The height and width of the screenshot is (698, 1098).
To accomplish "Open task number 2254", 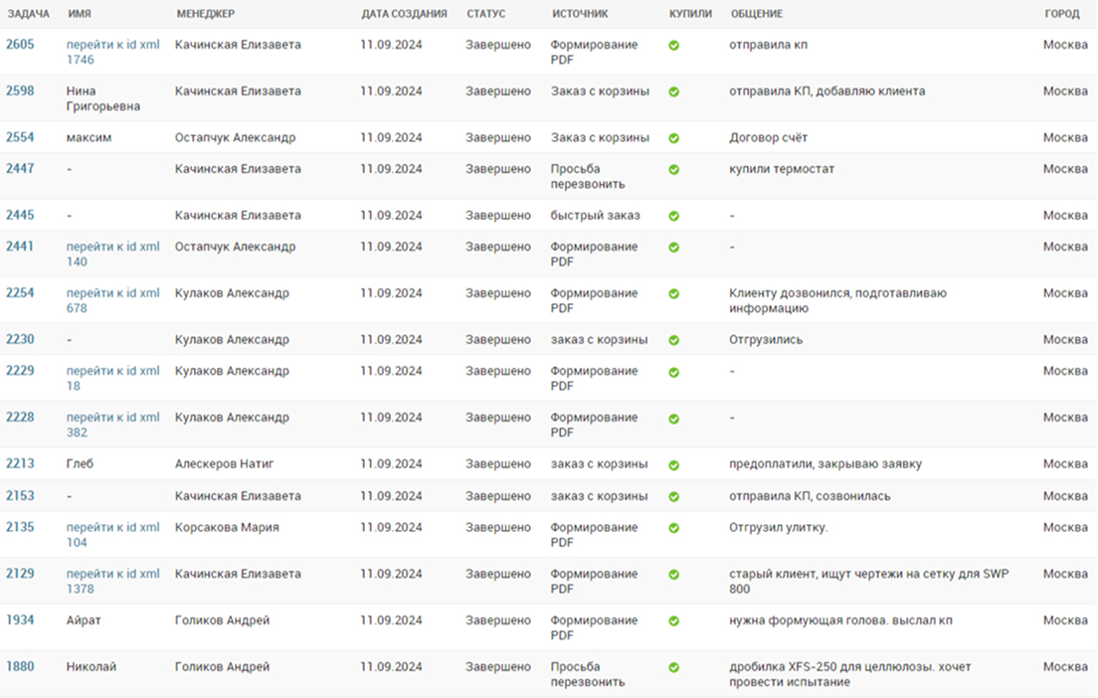I will [x=20, y=293].
